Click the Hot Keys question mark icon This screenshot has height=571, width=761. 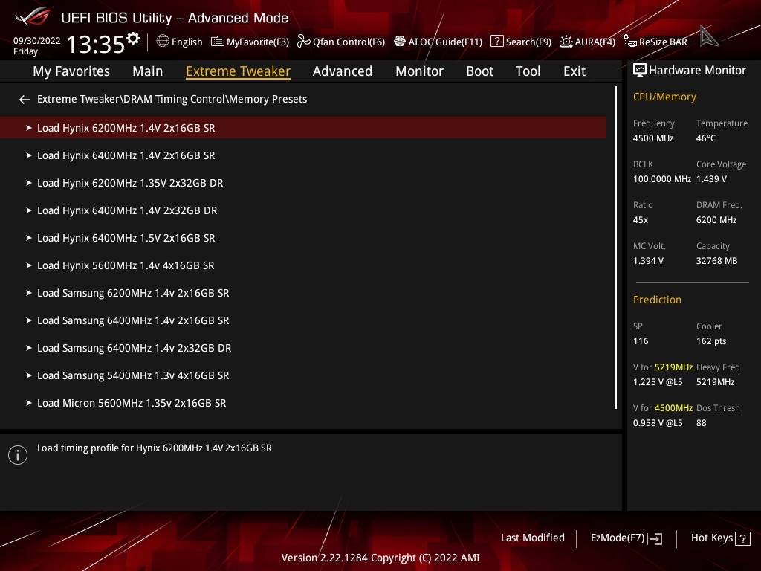(x=742, y=538)
